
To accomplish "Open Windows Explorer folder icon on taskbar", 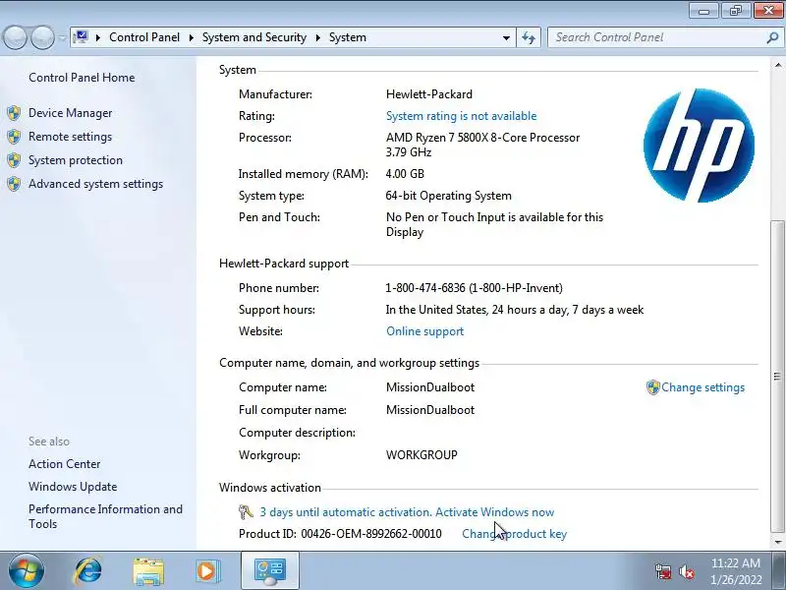I will [148, 571].
